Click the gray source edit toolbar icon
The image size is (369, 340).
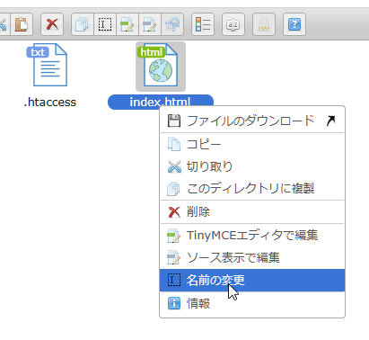pos(150,24)
